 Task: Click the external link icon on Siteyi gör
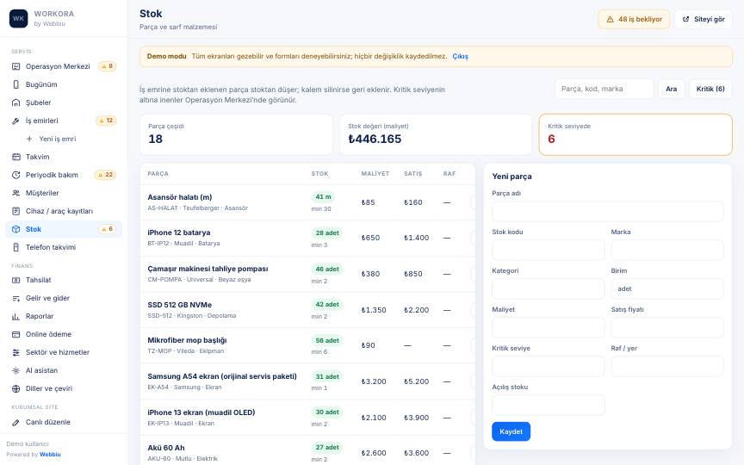pos(685,20)
